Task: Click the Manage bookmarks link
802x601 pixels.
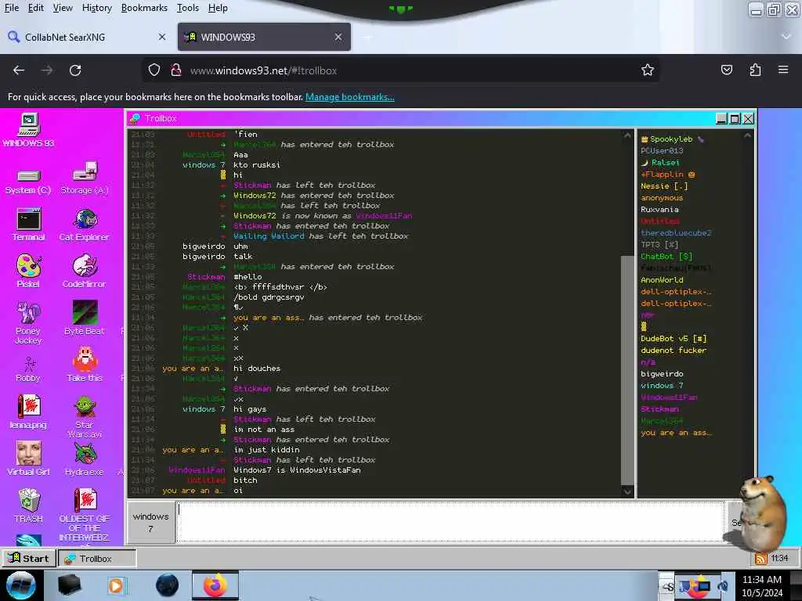Action: pyautogui.click(x=350, y=97)
